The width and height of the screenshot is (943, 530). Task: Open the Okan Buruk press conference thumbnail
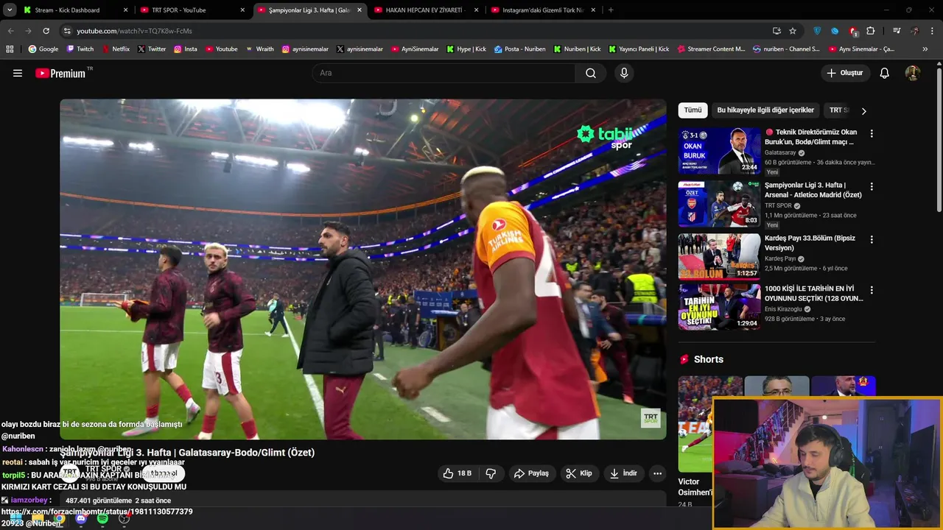coord(720,151)
